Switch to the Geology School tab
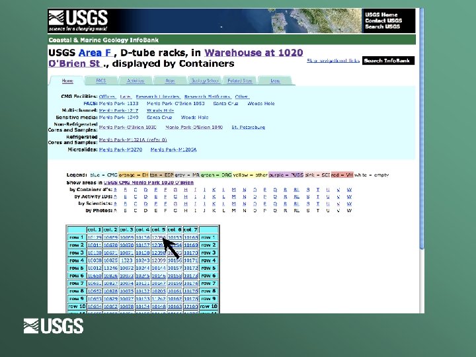The image size is (476, 357). click(204, 81)
